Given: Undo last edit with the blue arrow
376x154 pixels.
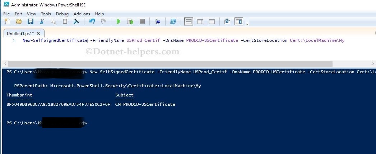Looking at the screenshot, I should tap(92, 21).
